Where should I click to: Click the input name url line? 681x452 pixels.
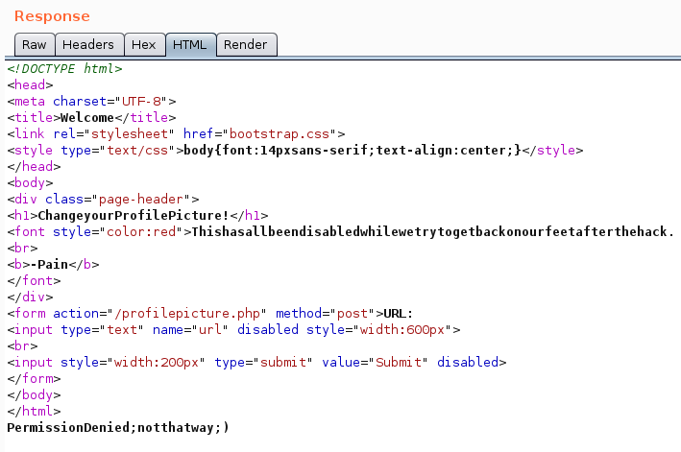(233, 330)
